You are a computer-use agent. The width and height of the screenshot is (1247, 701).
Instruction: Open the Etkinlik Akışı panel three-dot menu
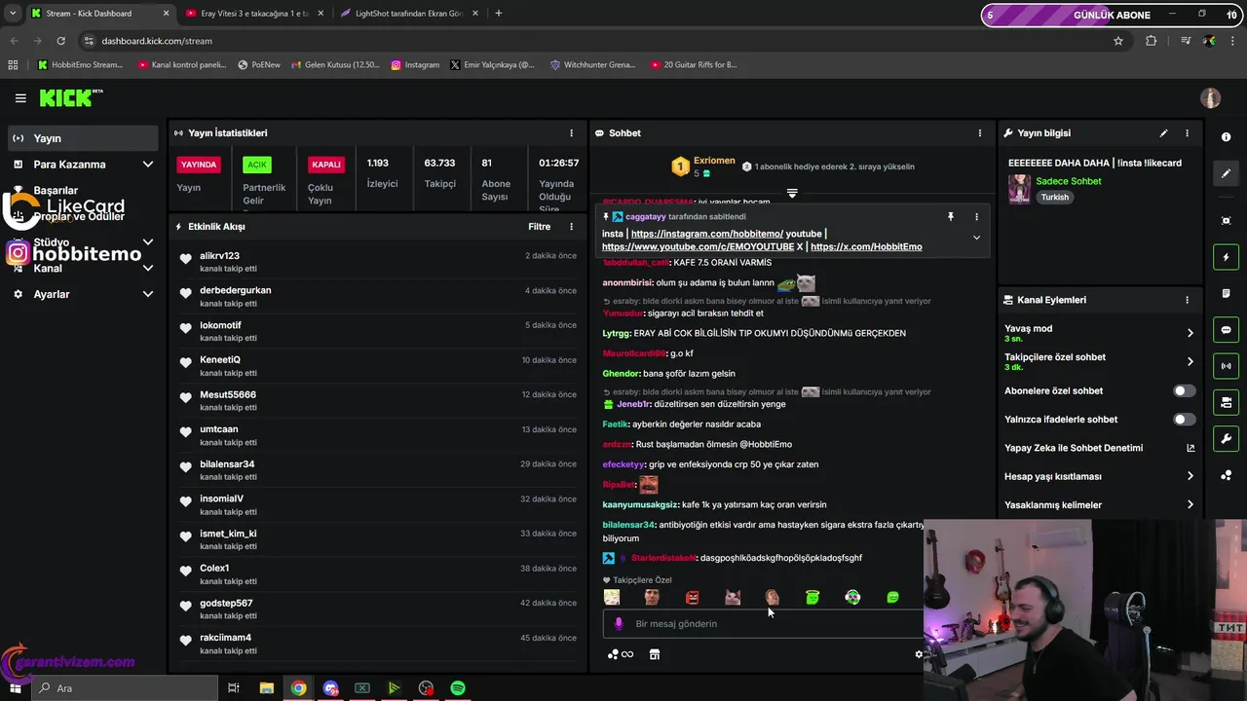(x=572, y=227)
